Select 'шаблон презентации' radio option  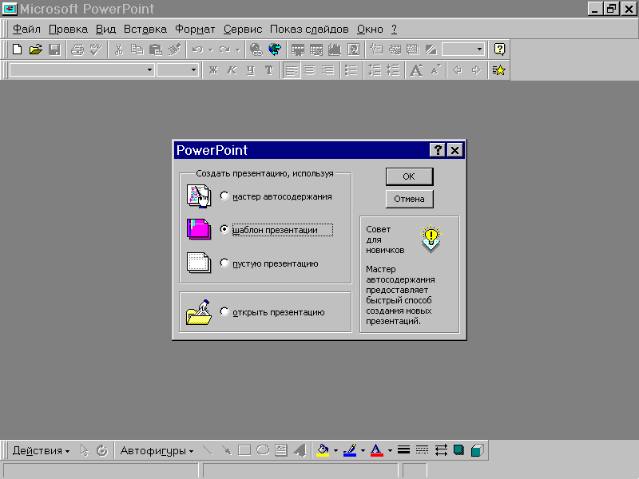(x=224, y=229)
